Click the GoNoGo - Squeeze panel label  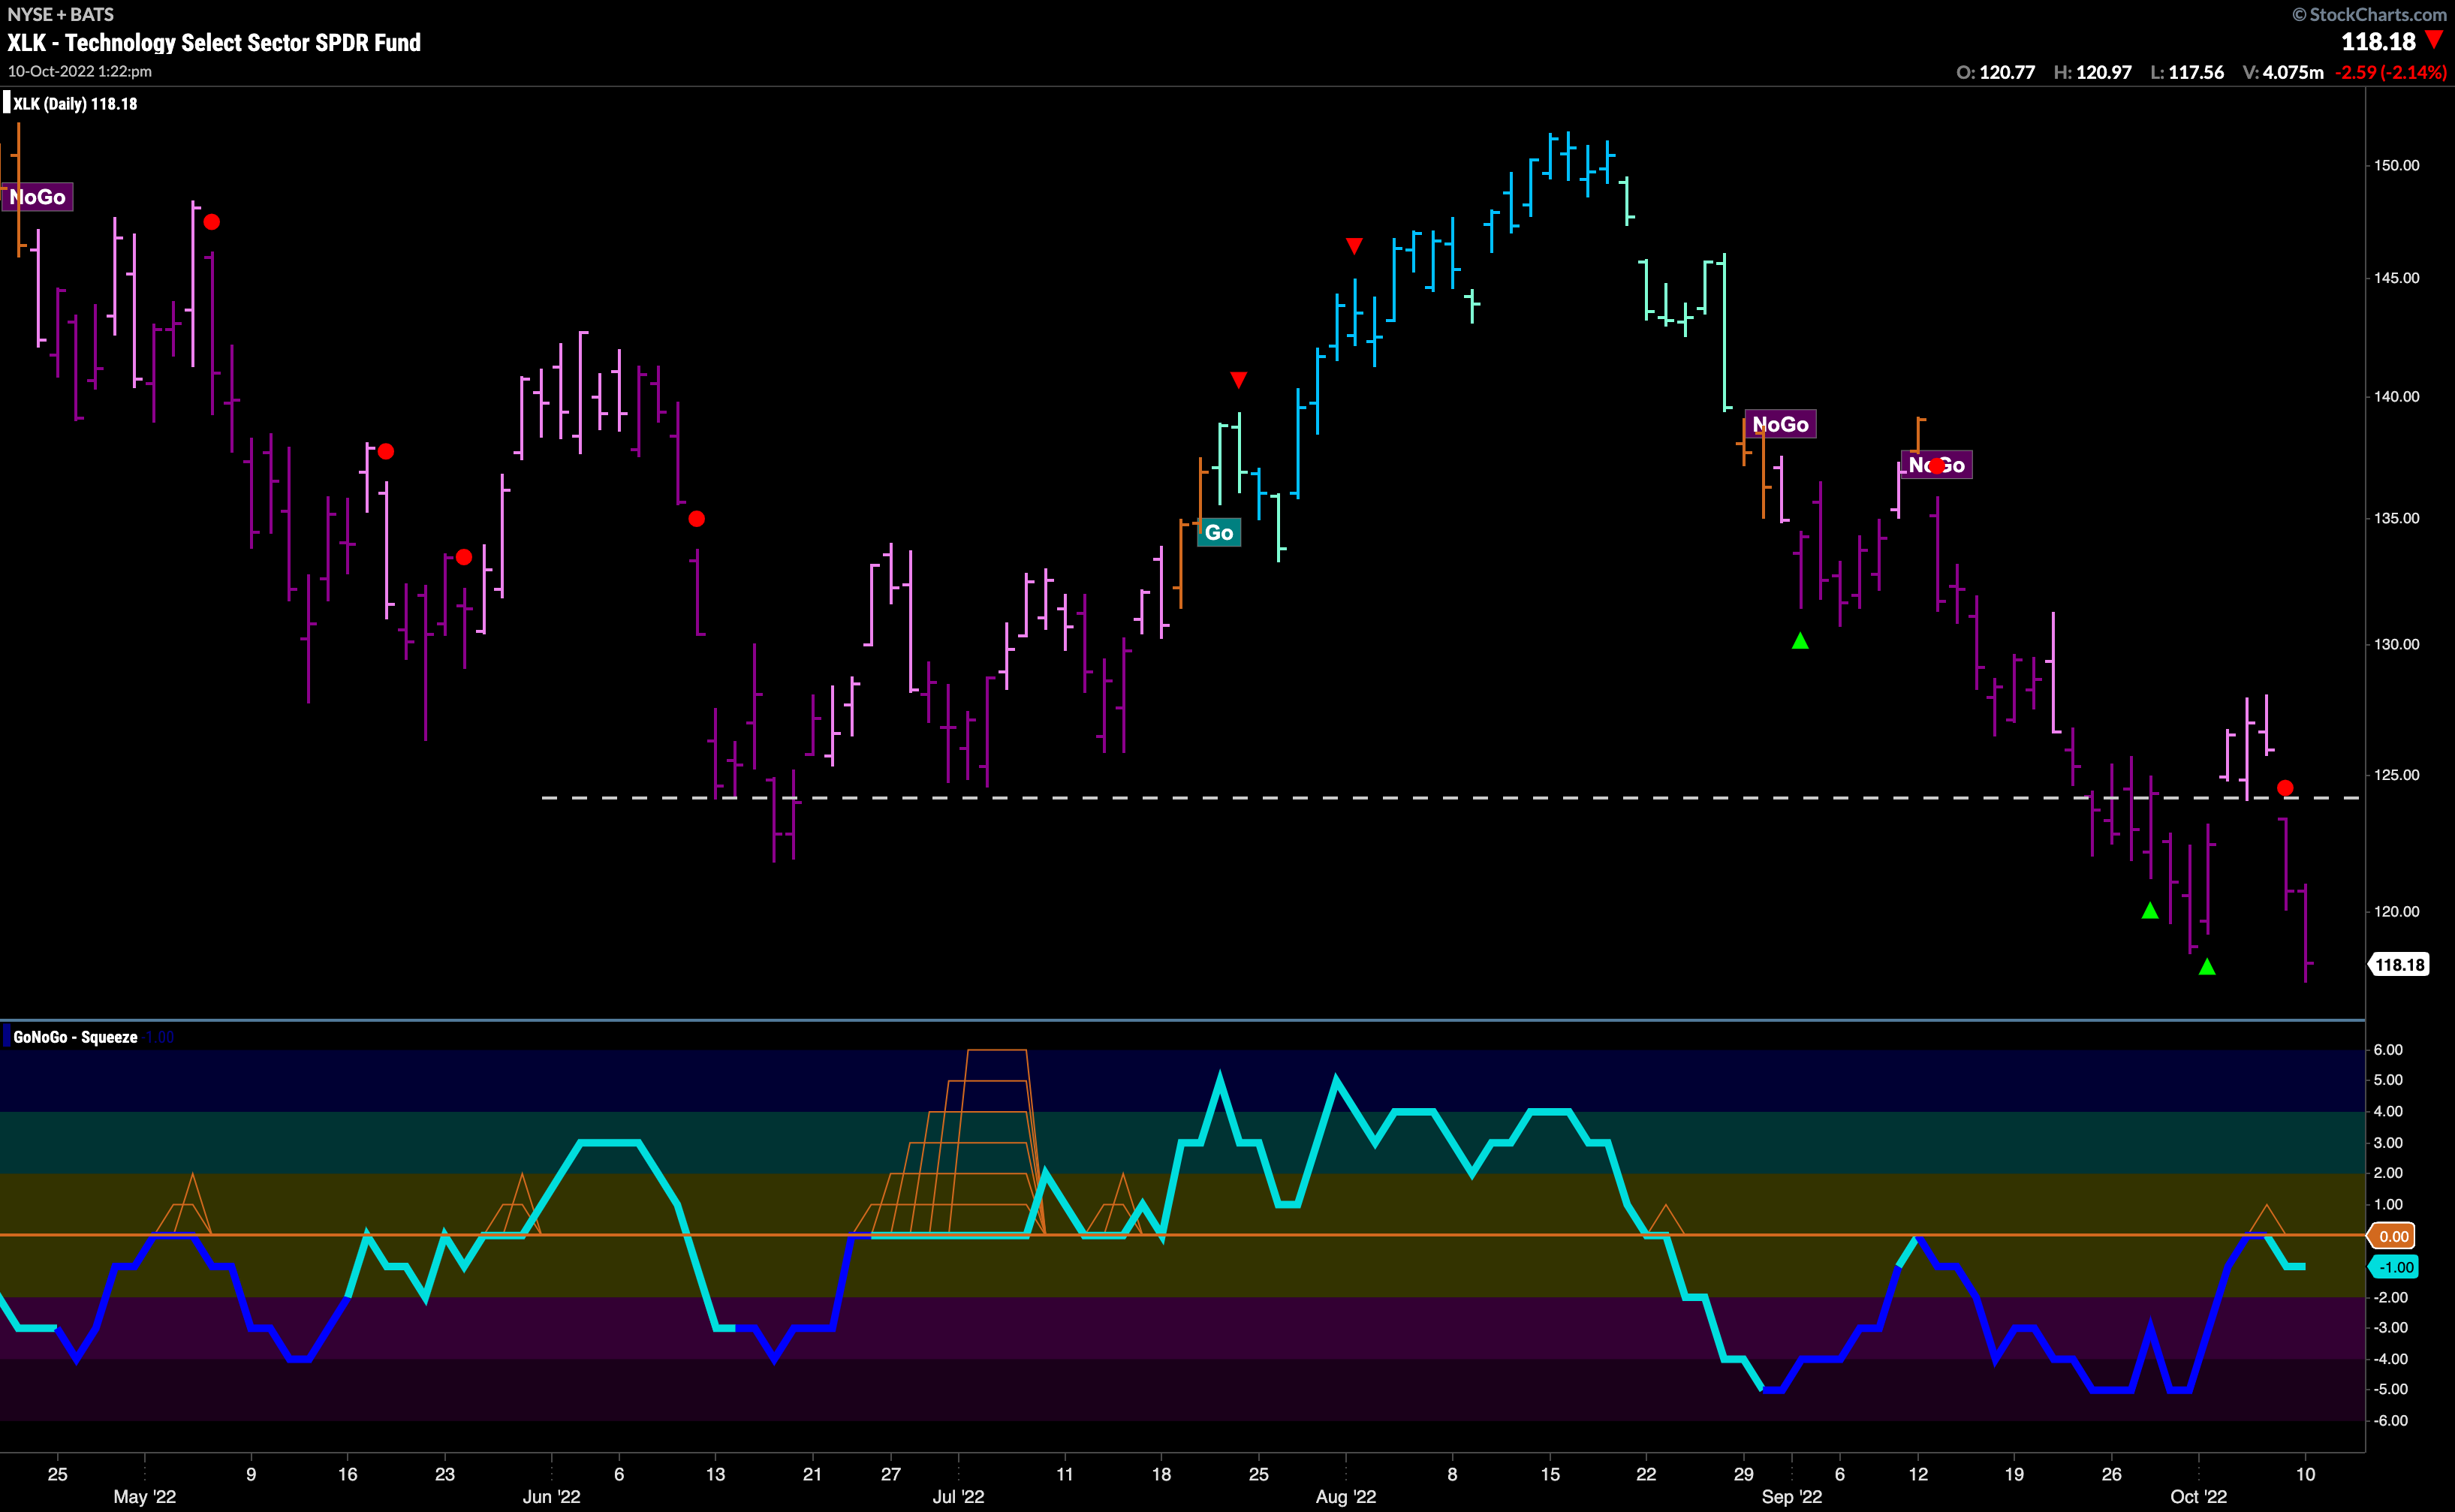[75, 1037]
